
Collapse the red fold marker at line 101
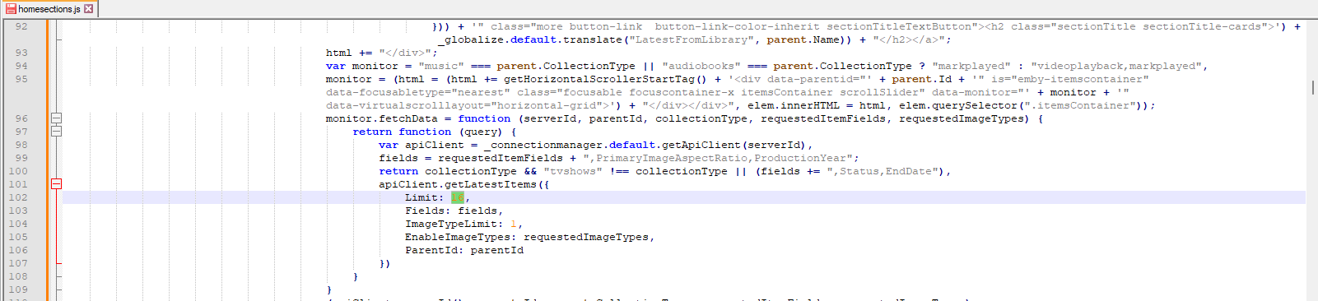(56, 184)
